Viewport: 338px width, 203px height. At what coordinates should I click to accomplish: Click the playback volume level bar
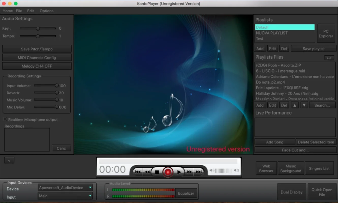(x=223, y=171)
